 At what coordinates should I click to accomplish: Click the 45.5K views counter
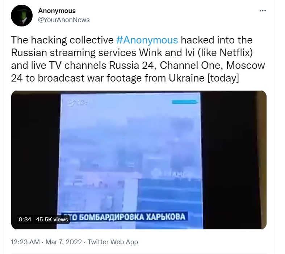click(x=52, y=220)
